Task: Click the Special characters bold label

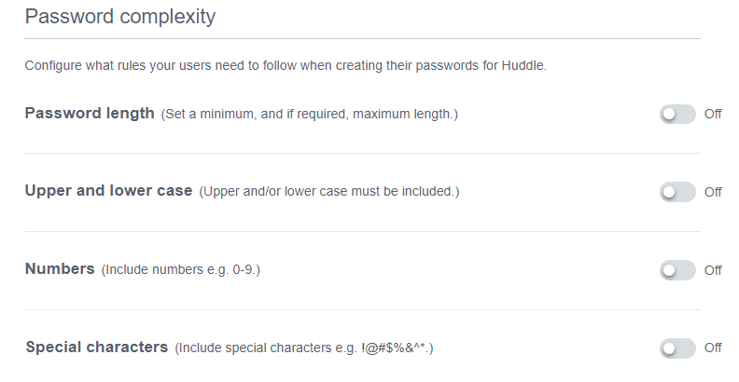Action: pyautogui.click(x=97, y=348)
